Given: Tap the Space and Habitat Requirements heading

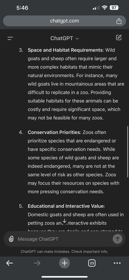Looking at the screenshot, I should (x=65, y=50).
